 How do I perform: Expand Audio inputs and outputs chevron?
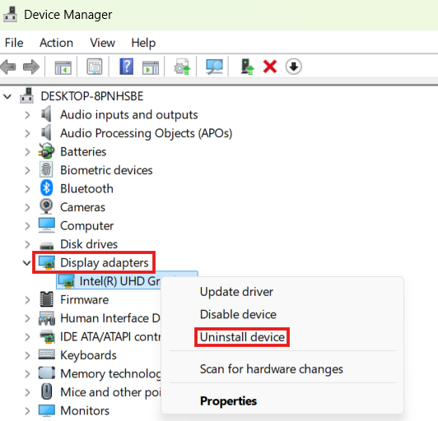[27, 114]
